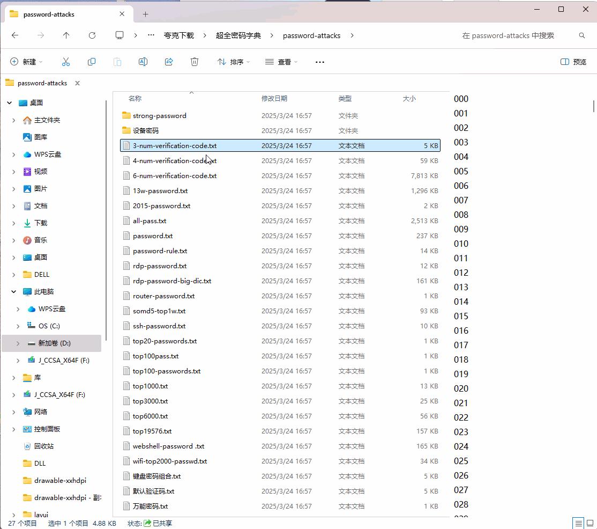Click the search magnifier icon
Image resolution: width=597 pixels, height=529 pixels.
[582, 35]
